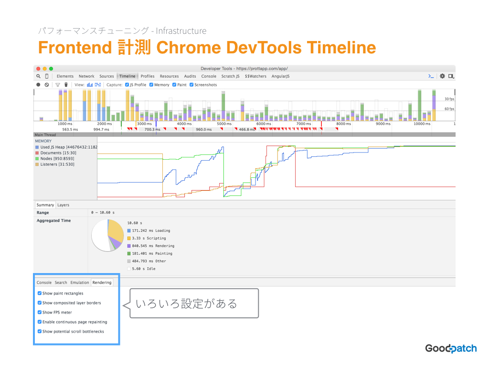The width and height of the screenshot is (489, 366).
Task: Open DevTools settings gear icon
Action: [442, 76]
